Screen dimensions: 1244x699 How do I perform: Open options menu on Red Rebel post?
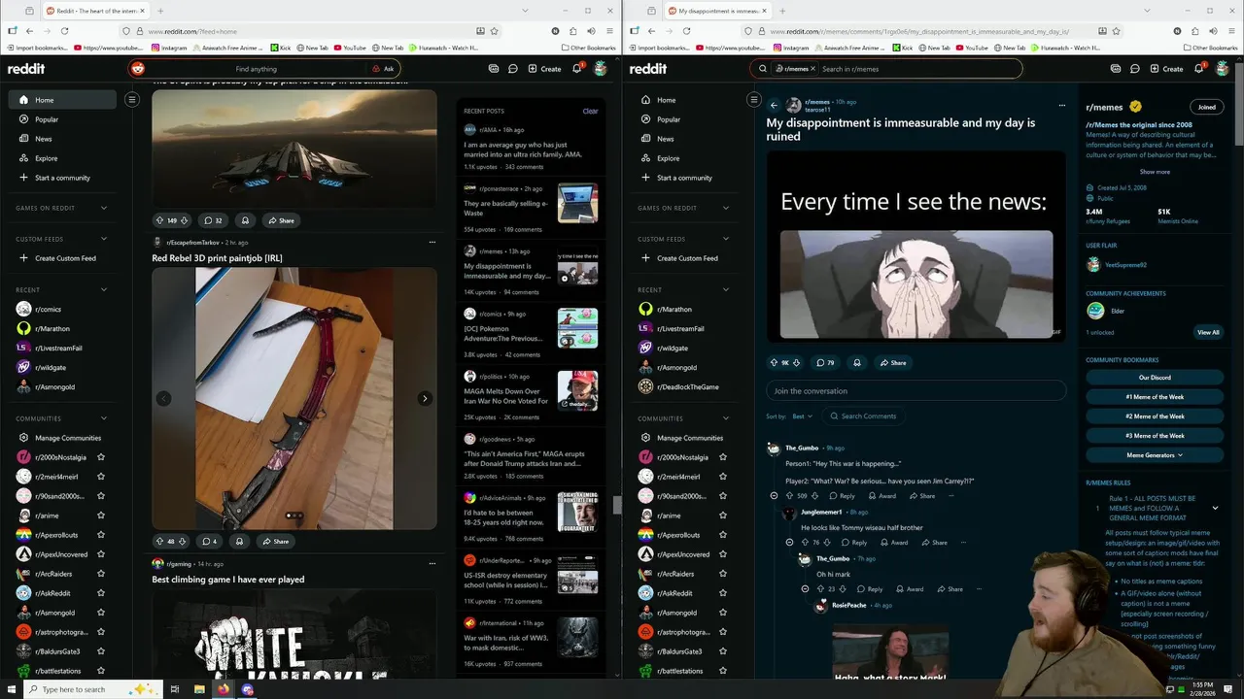click(x=432, y=242)
